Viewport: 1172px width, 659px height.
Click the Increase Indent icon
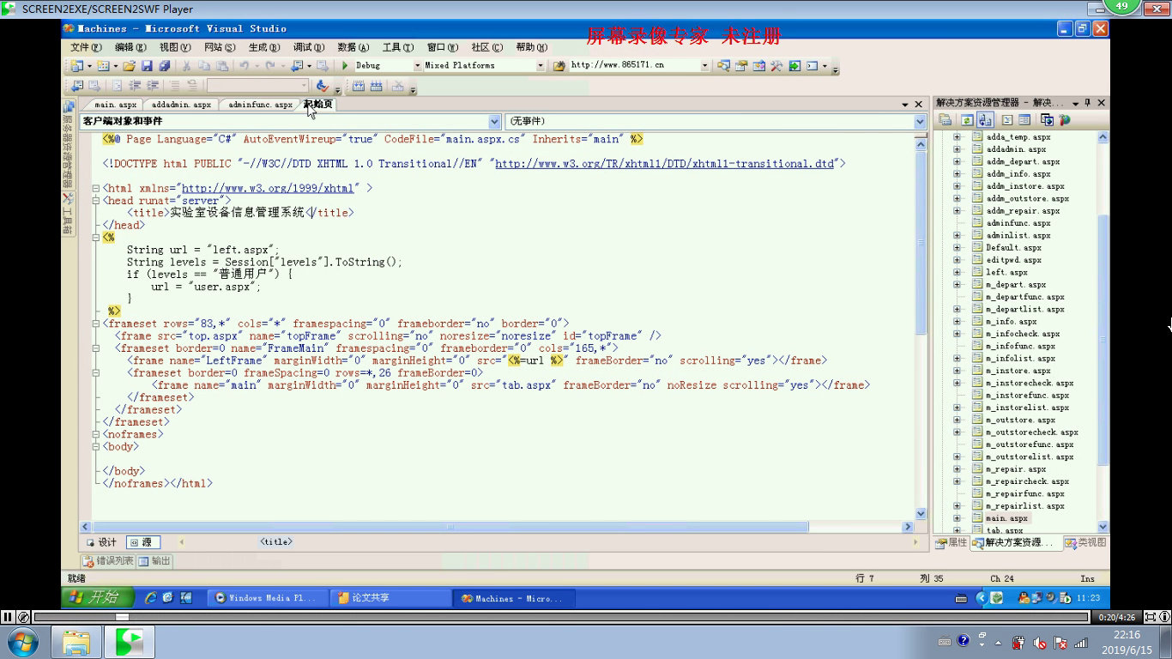(x=153, y=86)
